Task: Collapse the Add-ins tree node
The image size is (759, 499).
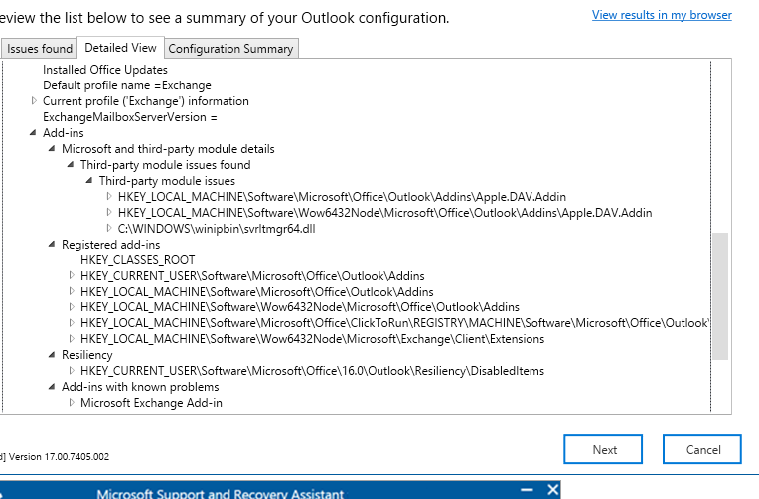Action: 33,133
